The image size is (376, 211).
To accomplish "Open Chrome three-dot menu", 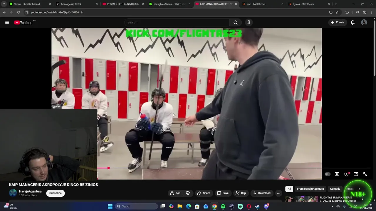I will (371, 12).
